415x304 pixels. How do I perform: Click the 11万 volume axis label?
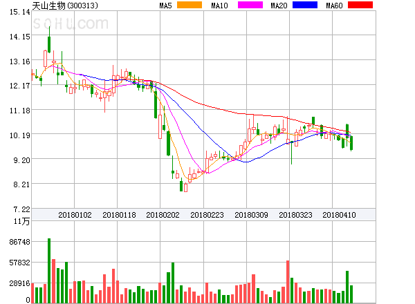21,221
